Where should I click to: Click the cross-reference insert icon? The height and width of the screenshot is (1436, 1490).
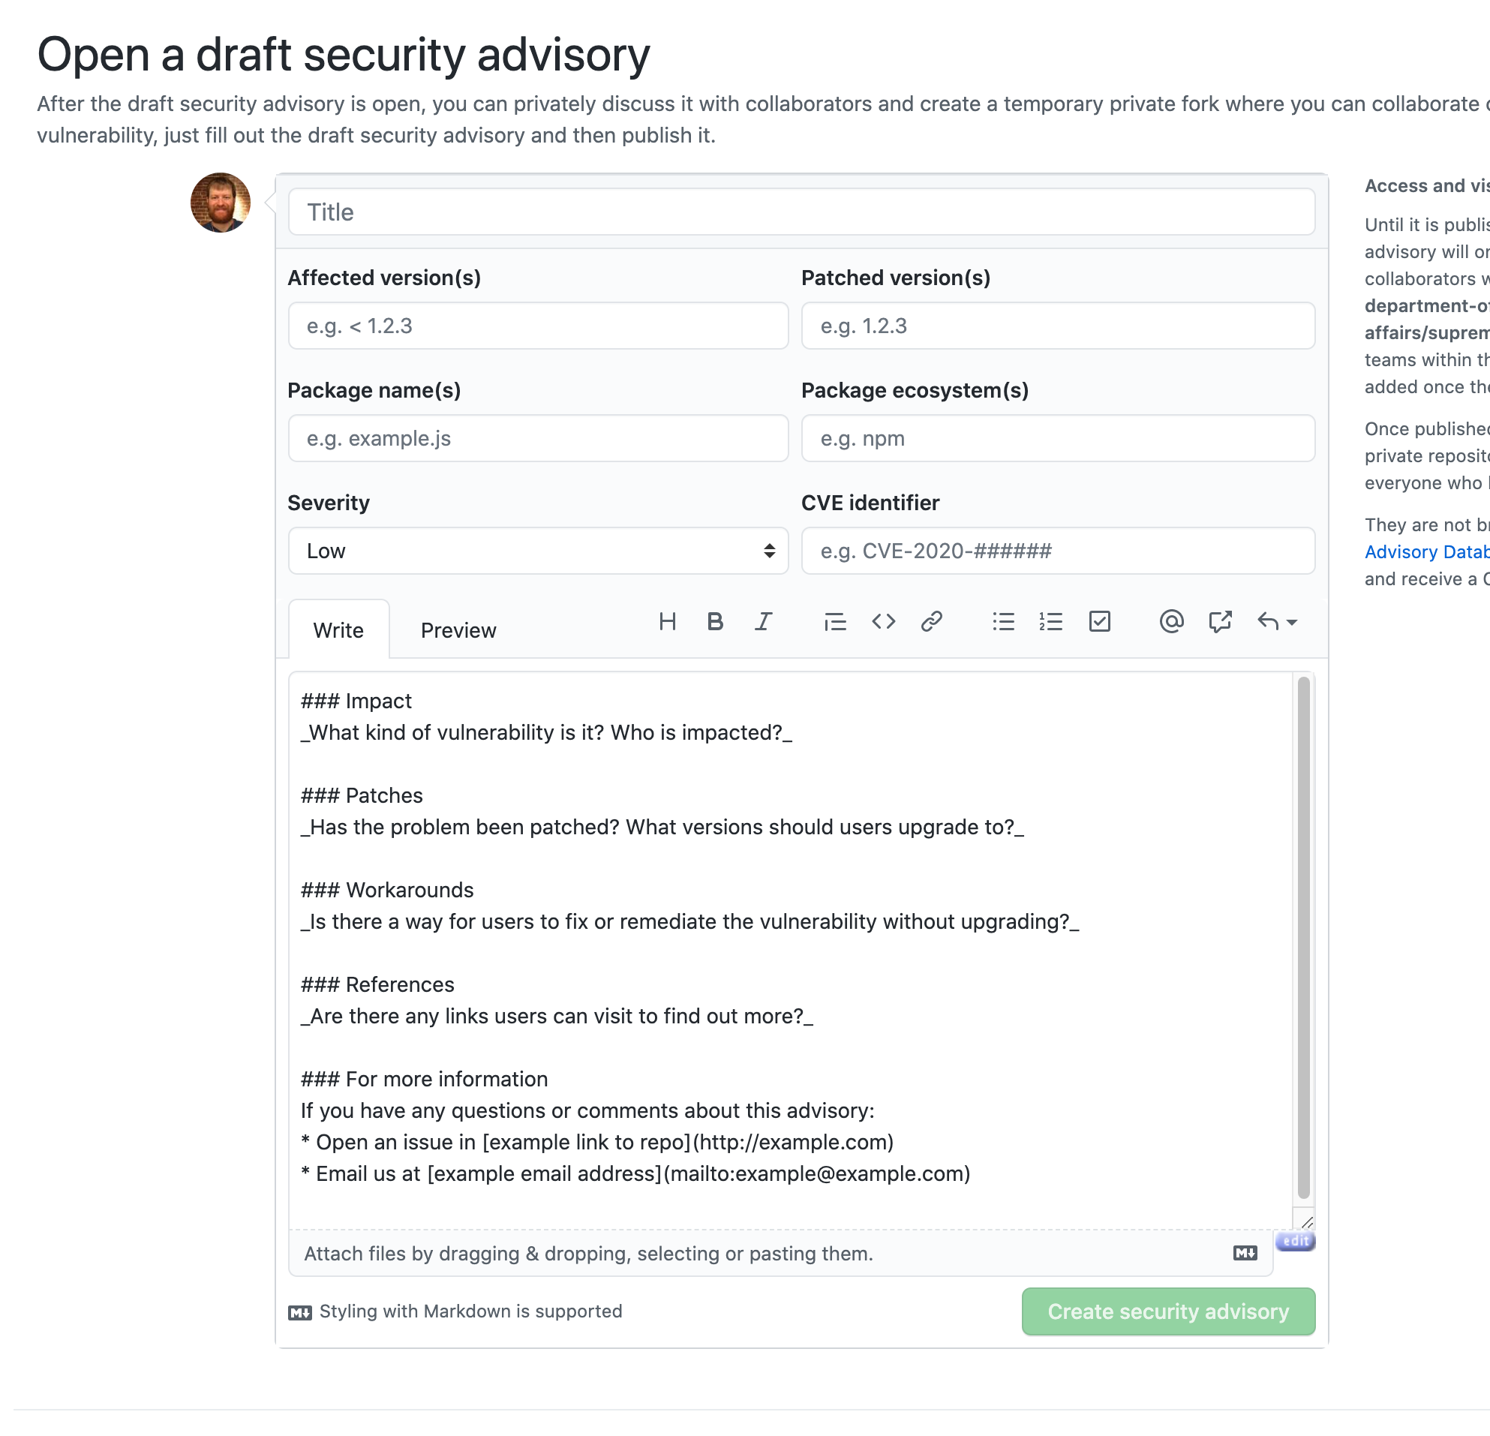click(x=1220, y=621)
